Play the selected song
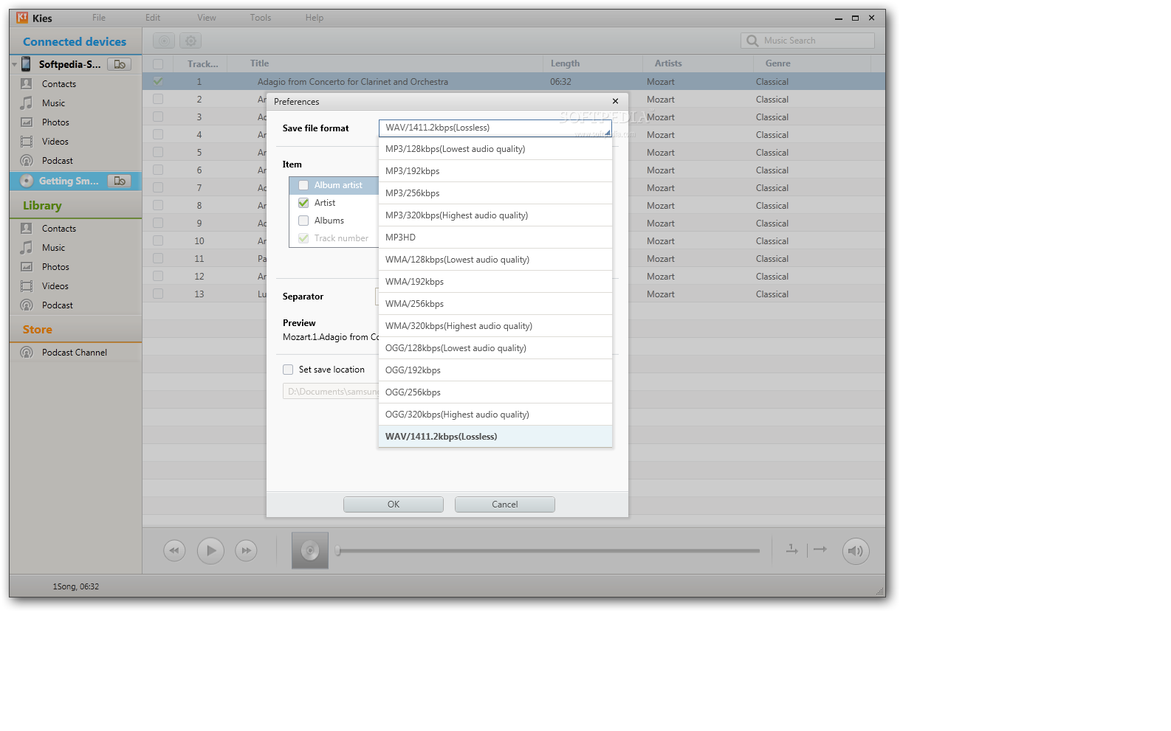The height and width of the screenshot is (731, 1171). [x=210, y=550]
